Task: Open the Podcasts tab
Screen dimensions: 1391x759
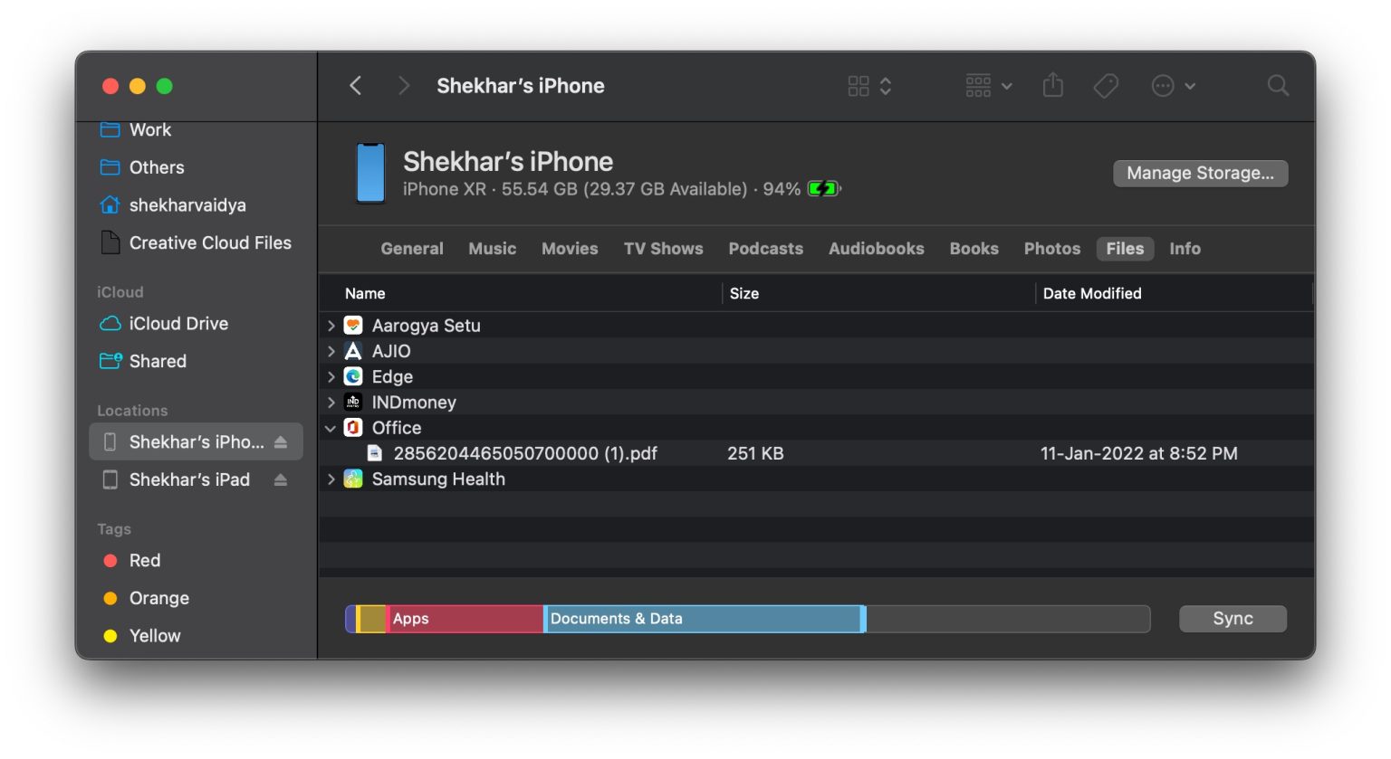Action: pyautogui.click(x=766, y=249)
